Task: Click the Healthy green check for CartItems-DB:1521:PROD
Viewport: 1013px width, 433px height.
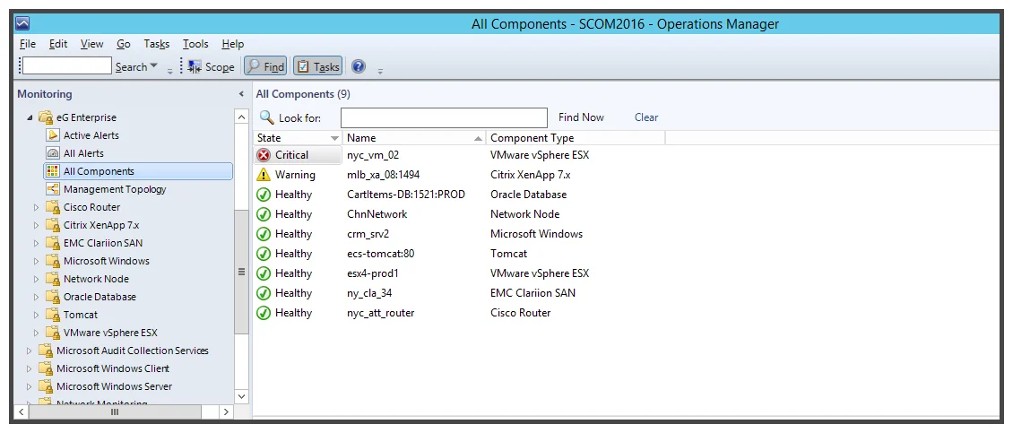Action: [264, 195]
